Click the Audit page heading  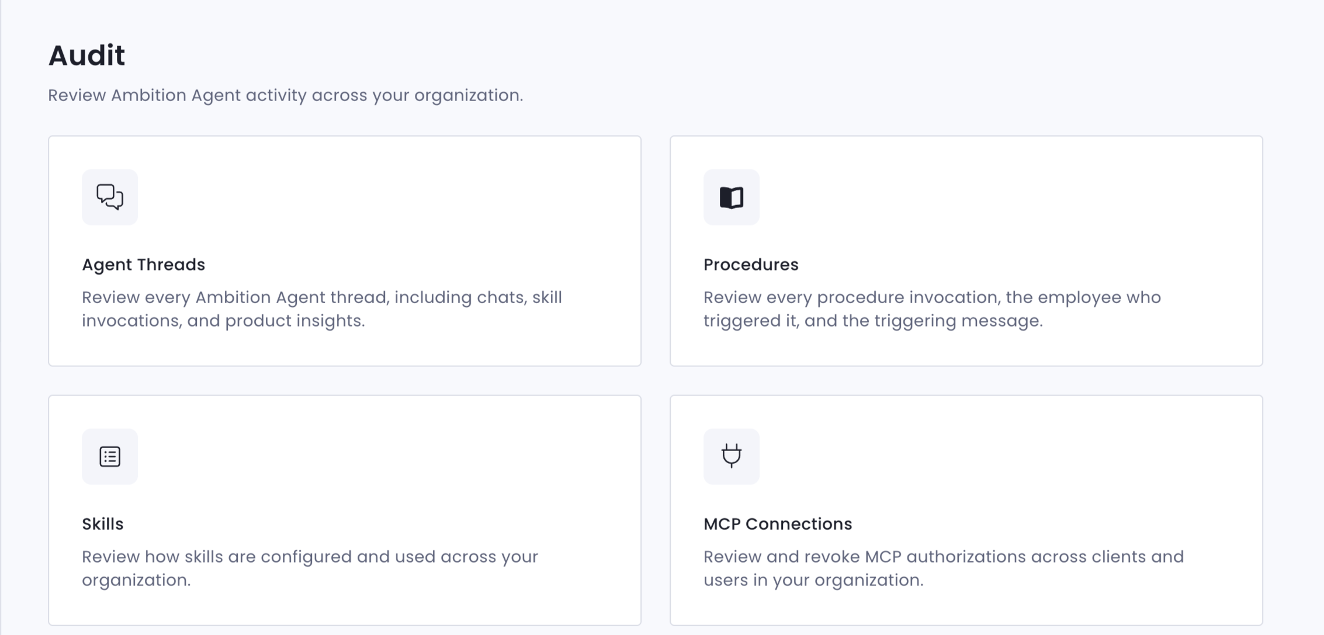(86, 55)
